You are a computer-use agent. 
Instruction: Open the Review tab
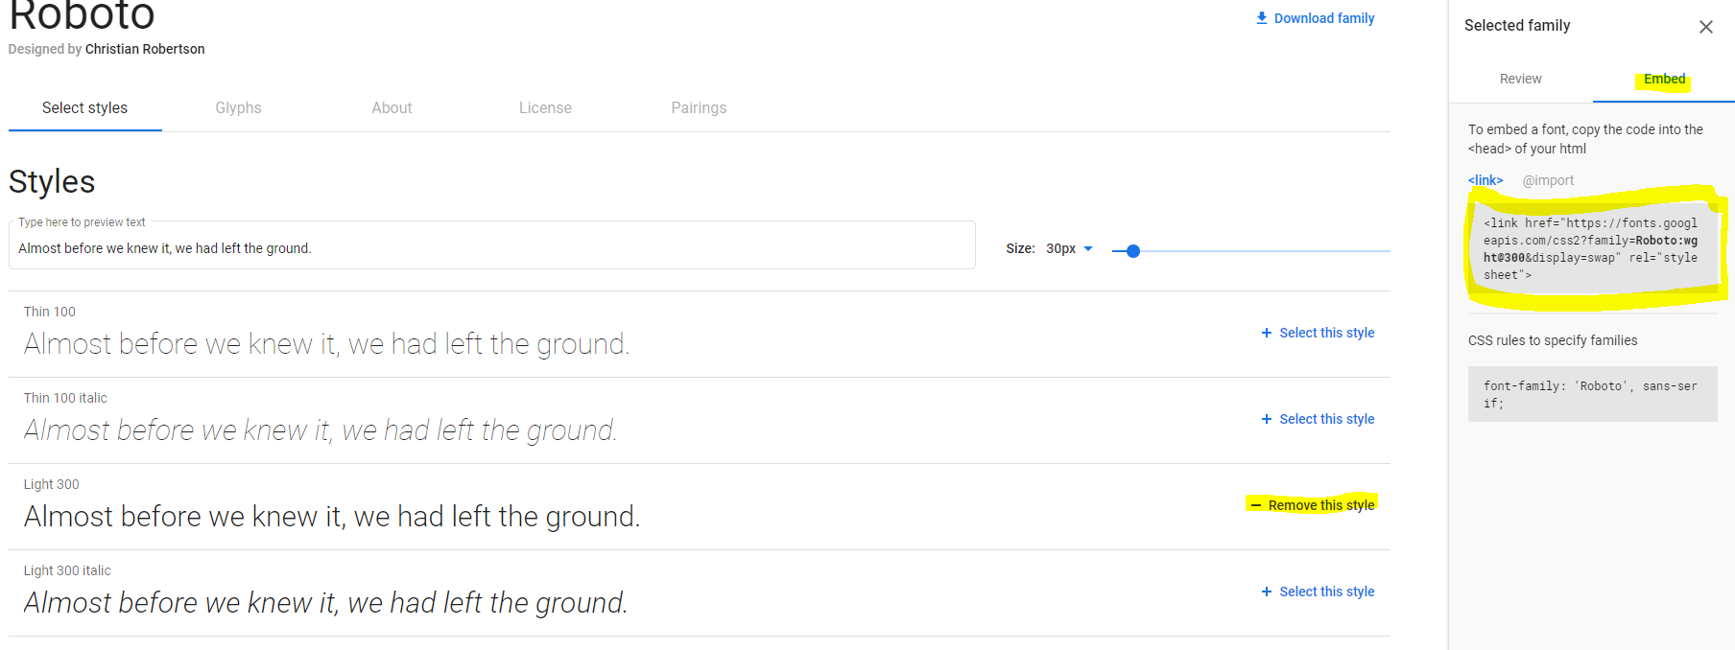point(1520,79)
